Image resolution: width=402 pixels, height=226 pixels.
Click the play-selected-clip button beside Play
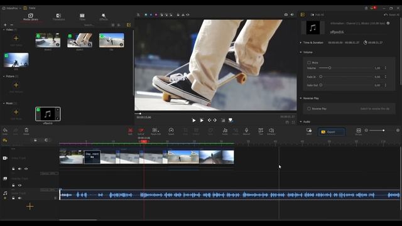tap(202, 120)
